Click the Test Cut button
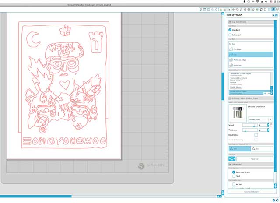This screenshot has height=203, width=280. point(255,159)
